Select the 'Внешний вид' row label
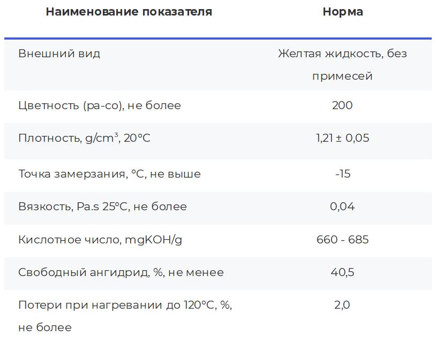 point(59,53)
